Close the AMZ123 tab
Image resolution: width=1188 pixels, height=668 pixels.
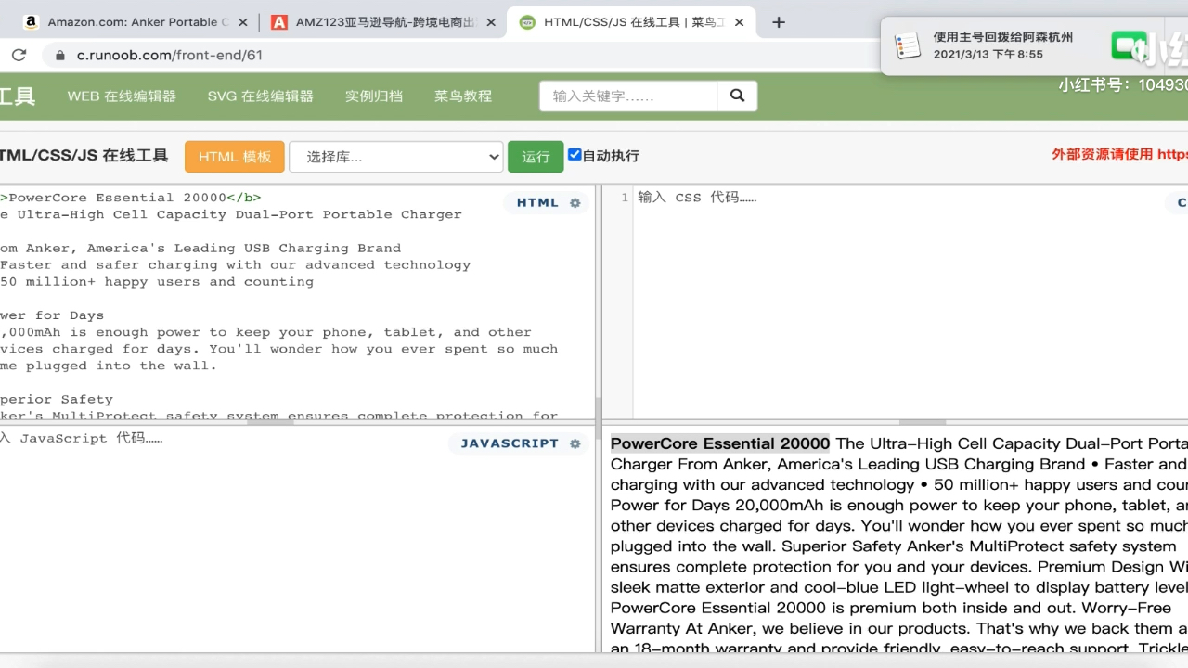(x=491, y=22)
